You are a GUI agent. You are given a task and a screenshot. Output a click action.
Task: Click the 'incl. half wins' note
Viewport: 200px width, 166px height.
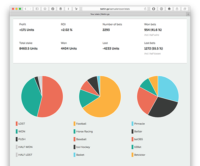(152, 35)
